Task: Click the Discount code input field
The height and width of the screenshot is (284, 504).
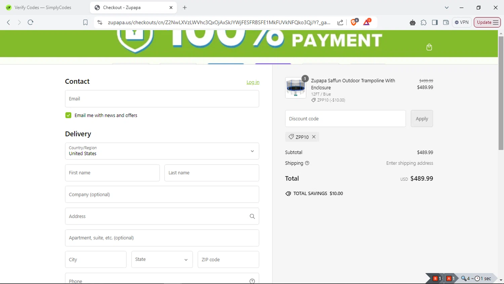Action: tap(345, 119)
